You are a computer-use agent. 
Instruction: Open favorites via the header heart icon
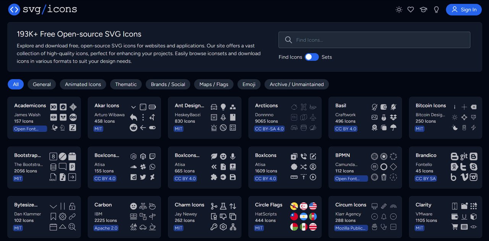(411, 10)
